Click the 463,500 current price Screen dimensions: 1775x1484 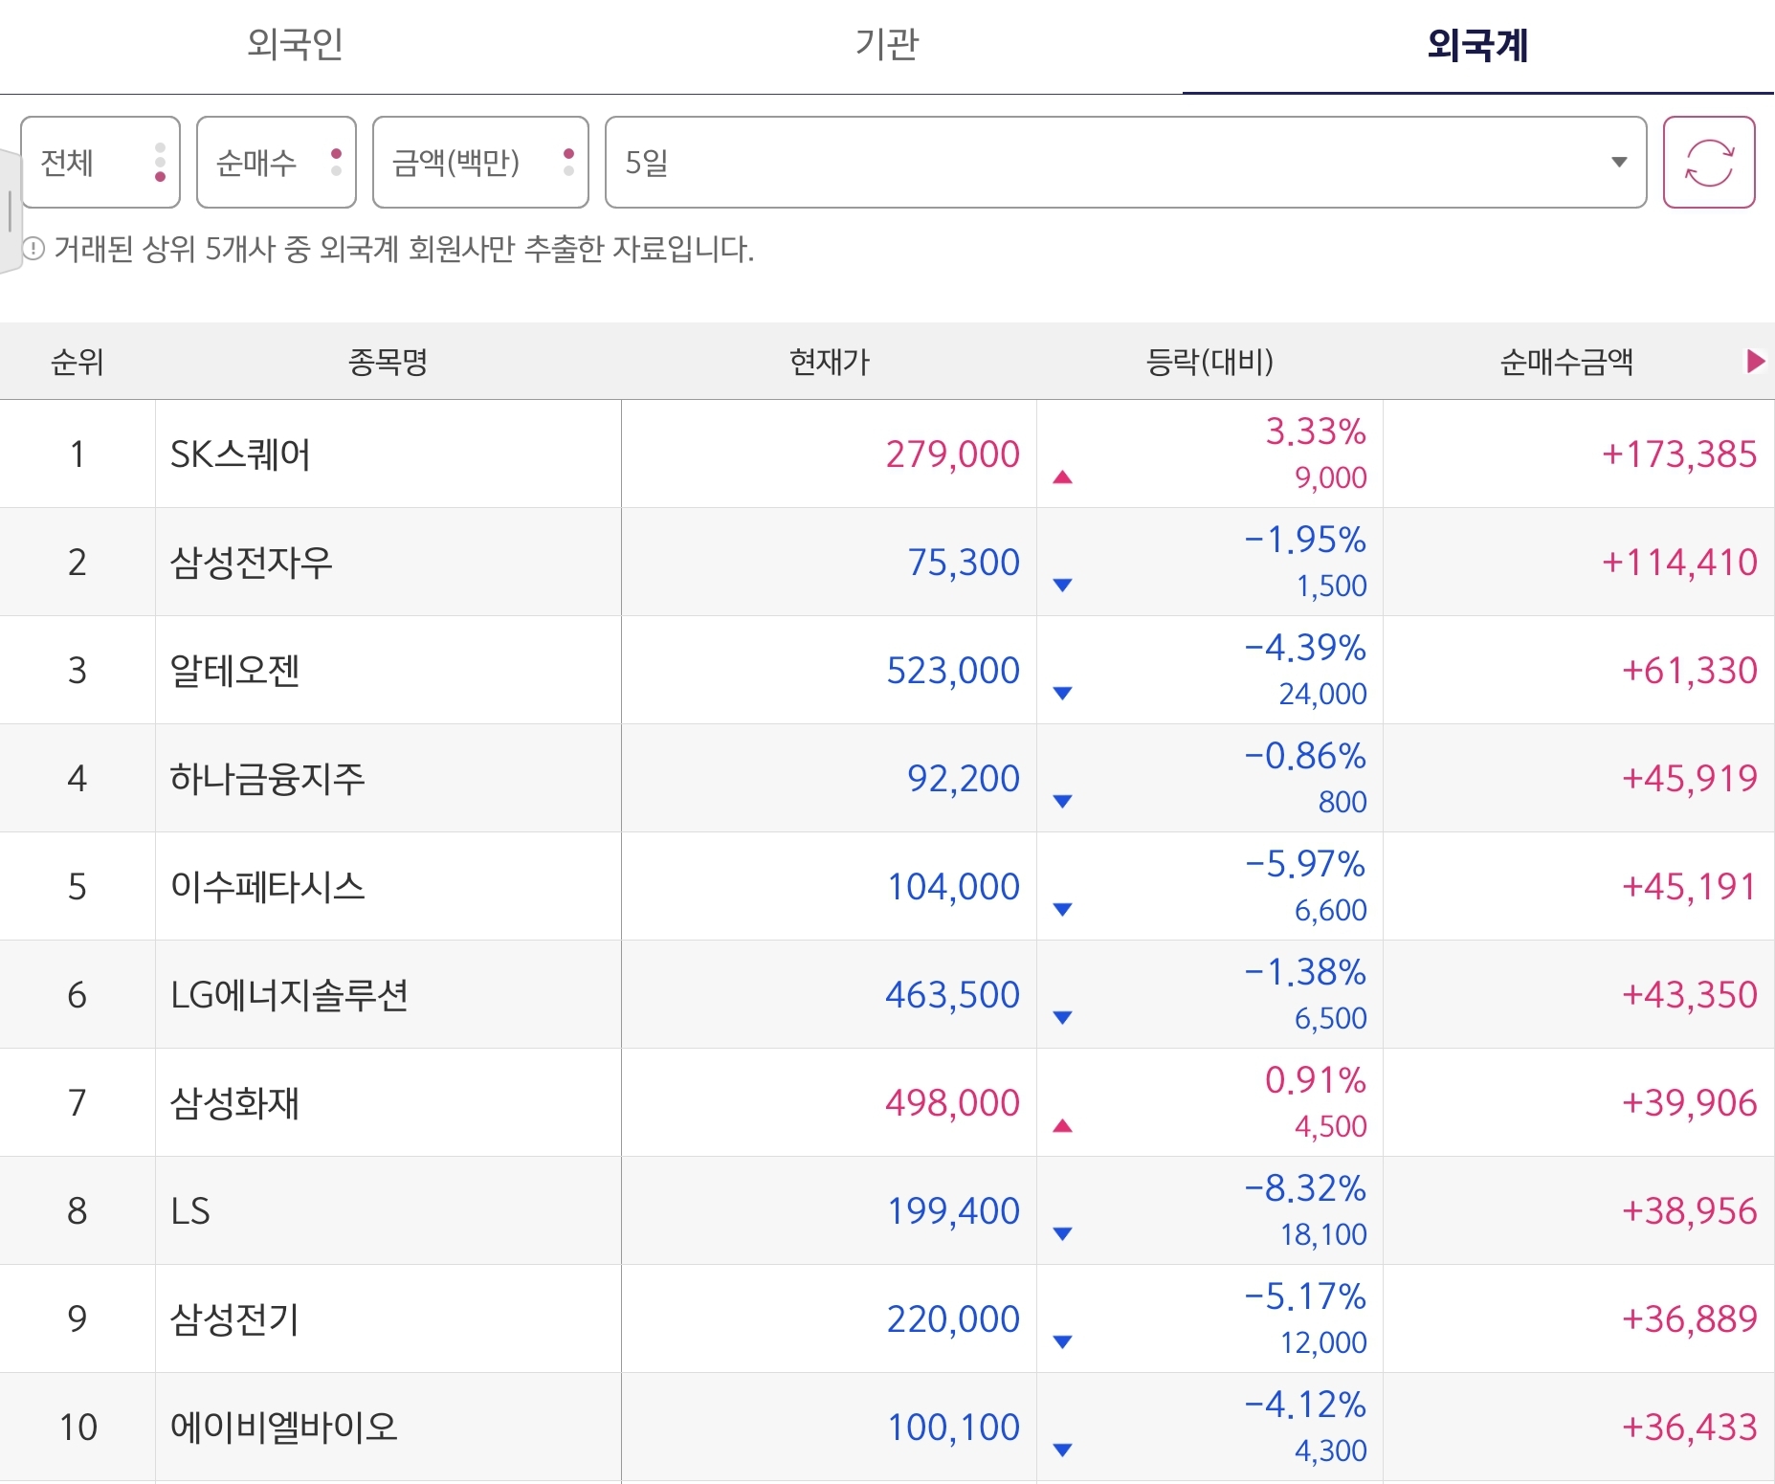[952, 995]
